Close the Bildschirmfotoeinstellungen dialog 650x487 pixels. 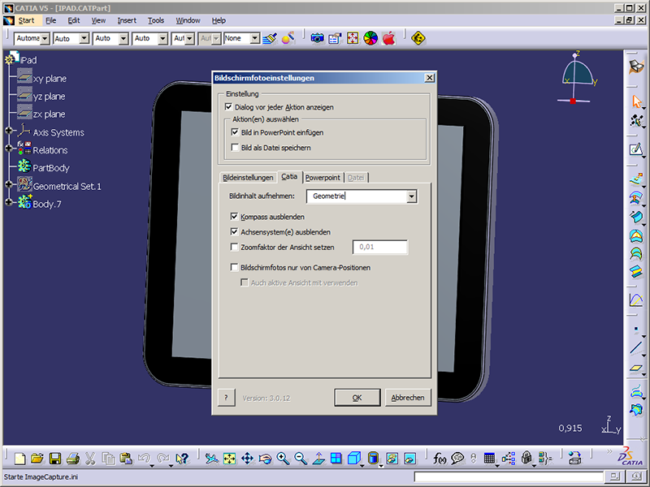[x=430, y=78]
